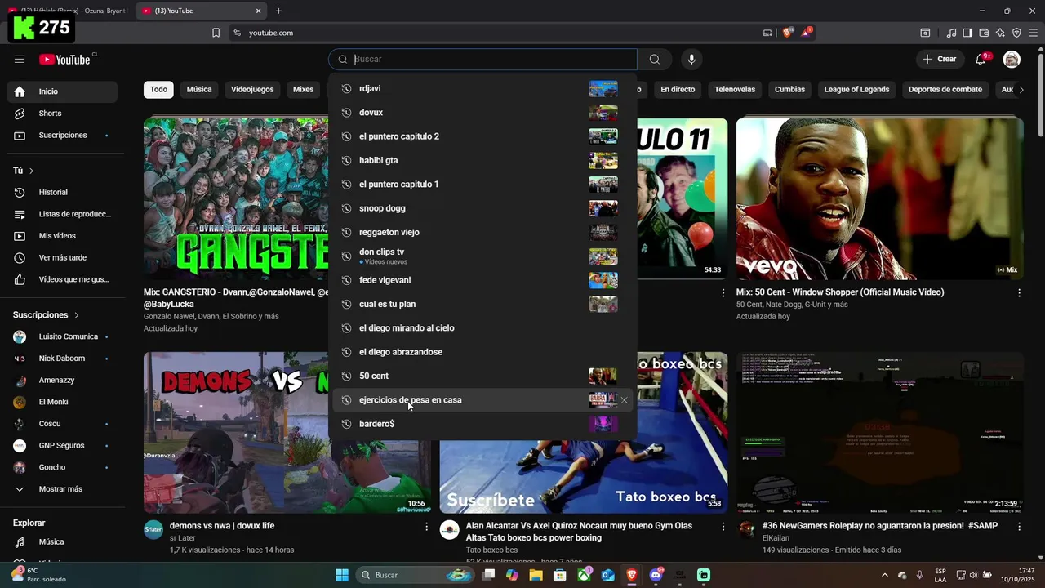Open a new browser tab
The image size is (1045, 588).
tap(278, 11)
